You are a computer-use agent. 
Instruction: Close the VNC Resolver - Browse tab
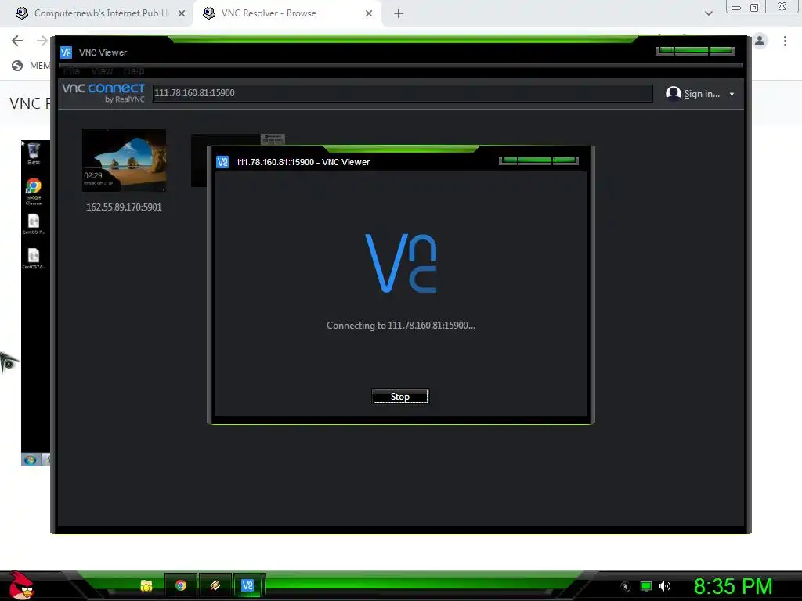[369, 13]
